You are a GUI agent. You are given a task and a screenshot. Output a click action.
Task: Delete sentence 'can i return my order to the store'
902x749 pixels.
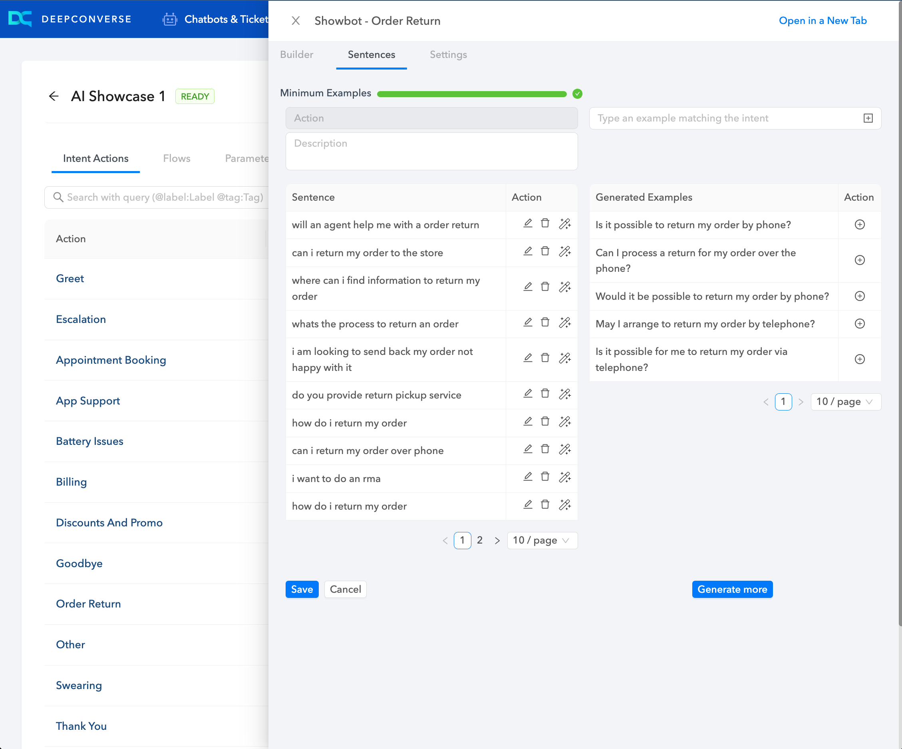tap(544, 251)
